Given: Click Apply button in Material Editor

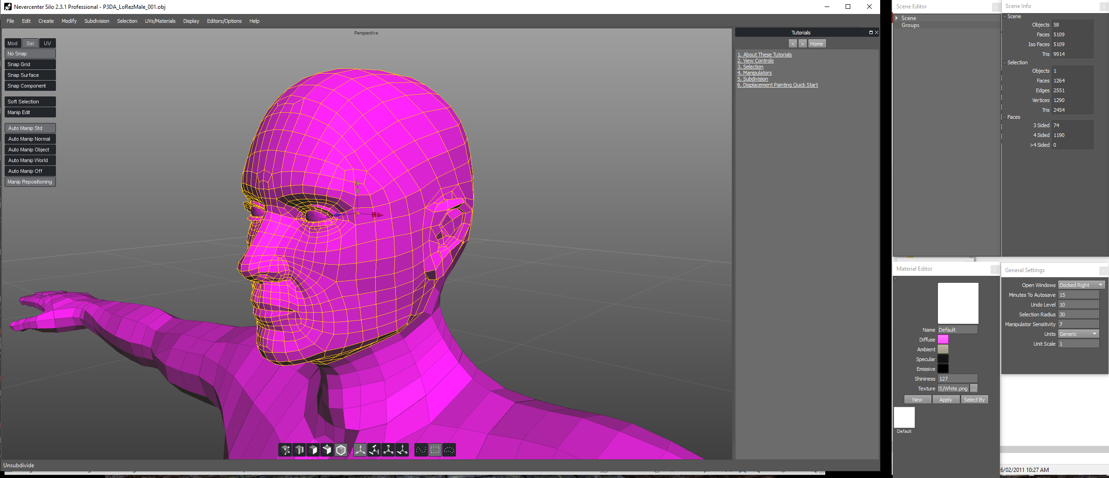Looking at the screenshot, I should tap(945, 400).
